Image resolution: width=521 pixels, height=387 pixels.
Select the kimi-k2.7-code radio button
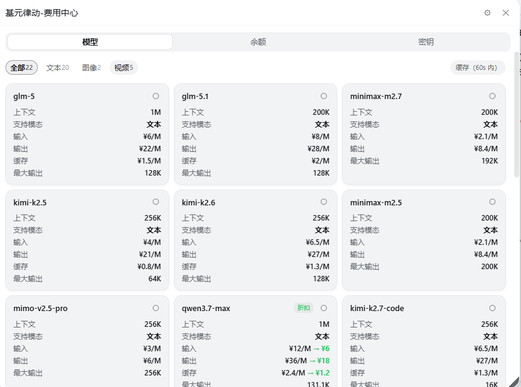coord(492,308)
